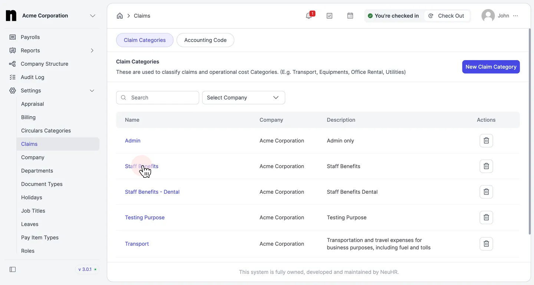The image size is (534, 285).
Task: Click the New Claim Category button
Action: point(491,67)
